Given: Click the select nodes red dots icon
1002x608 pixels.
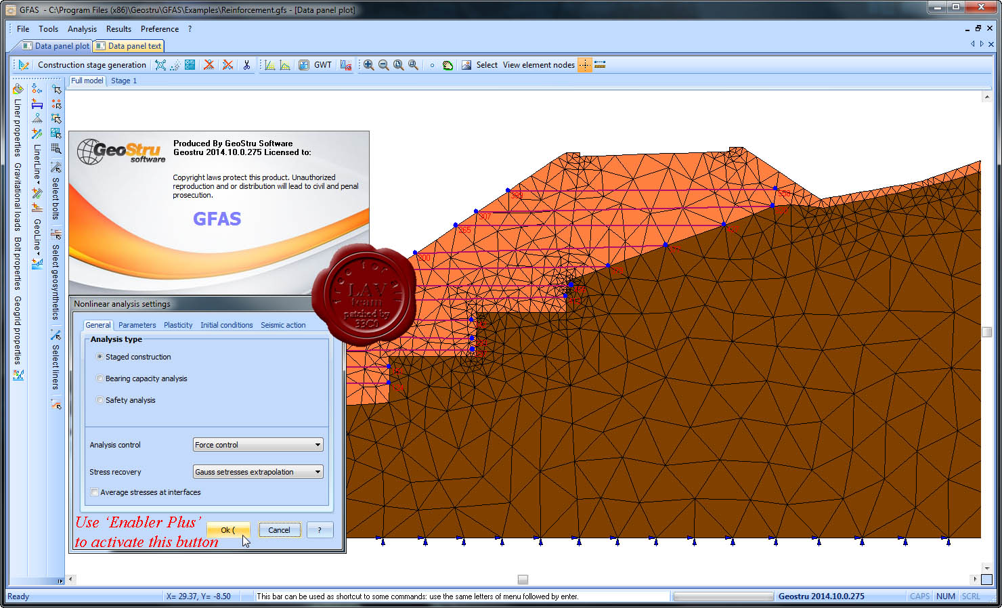Looking at the screenshot, I should coord(56,104).
